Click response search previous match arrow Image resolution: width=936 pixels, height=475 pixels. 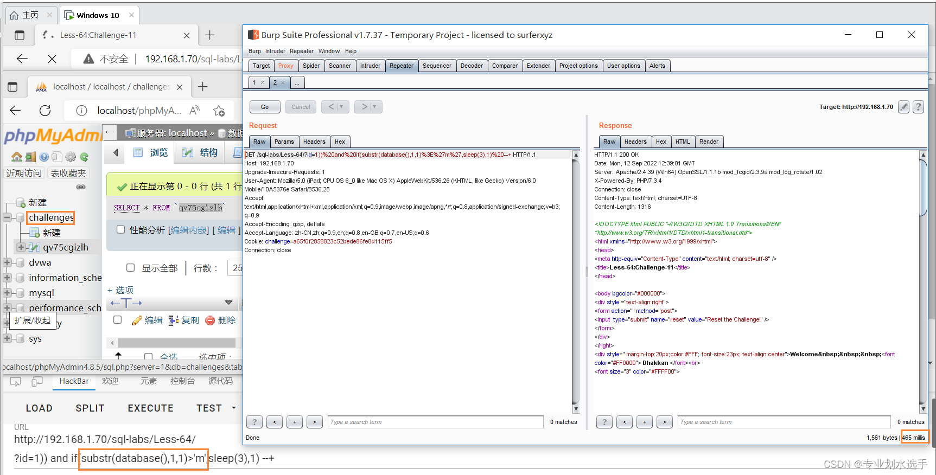pyautogui.click(x=625, y=422)
